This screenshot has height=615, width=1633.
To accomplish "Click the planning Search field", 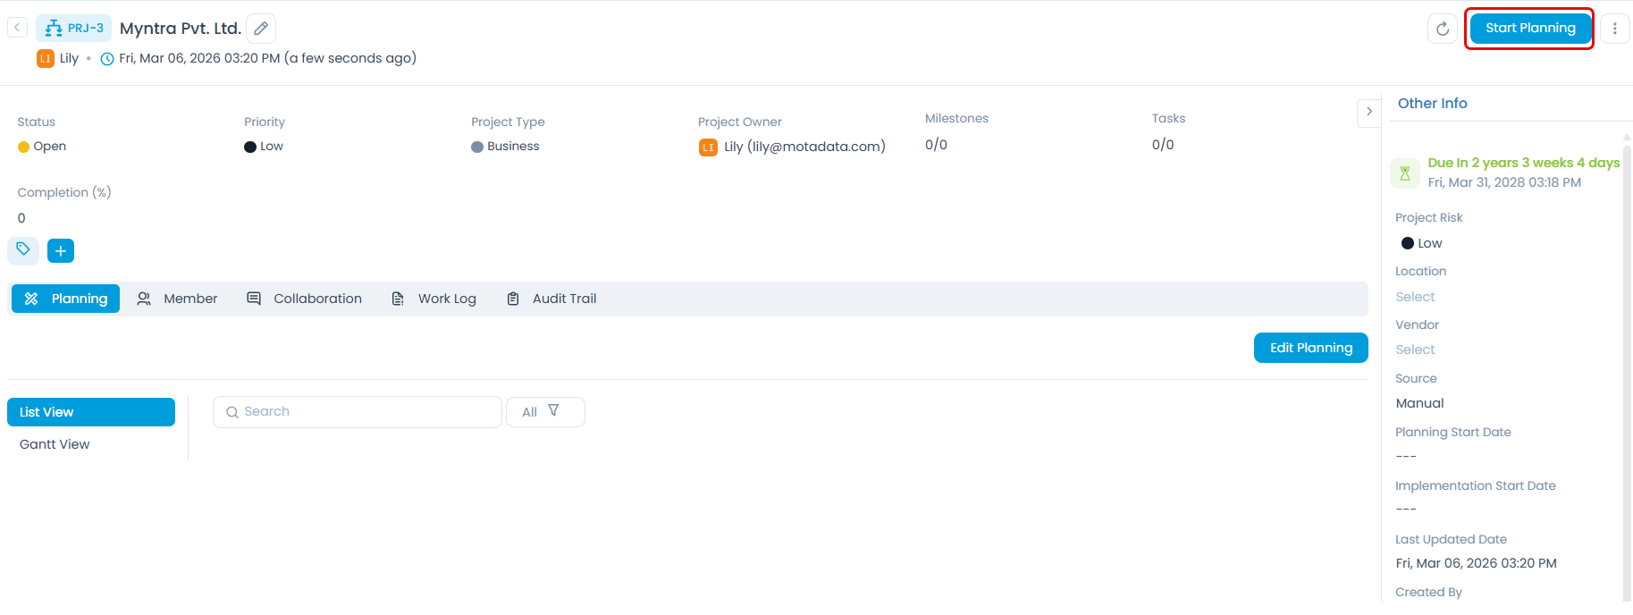I will (x=358, y=412).
